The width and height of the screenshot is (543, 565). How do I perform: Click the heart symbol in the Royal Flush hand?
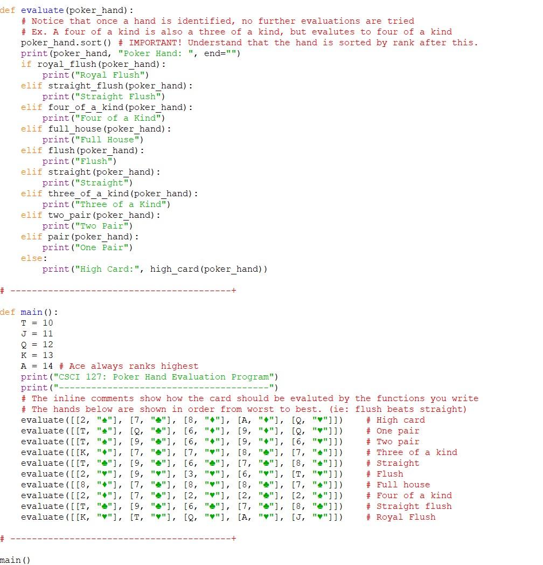click(x=104, y=517)
